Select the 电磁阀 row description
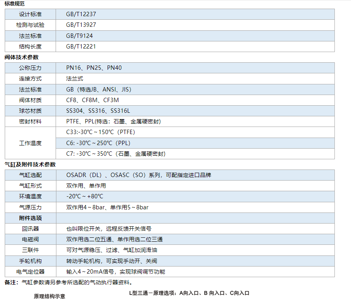Viewport: 351px width, 302px height. (x=114, y=239)
